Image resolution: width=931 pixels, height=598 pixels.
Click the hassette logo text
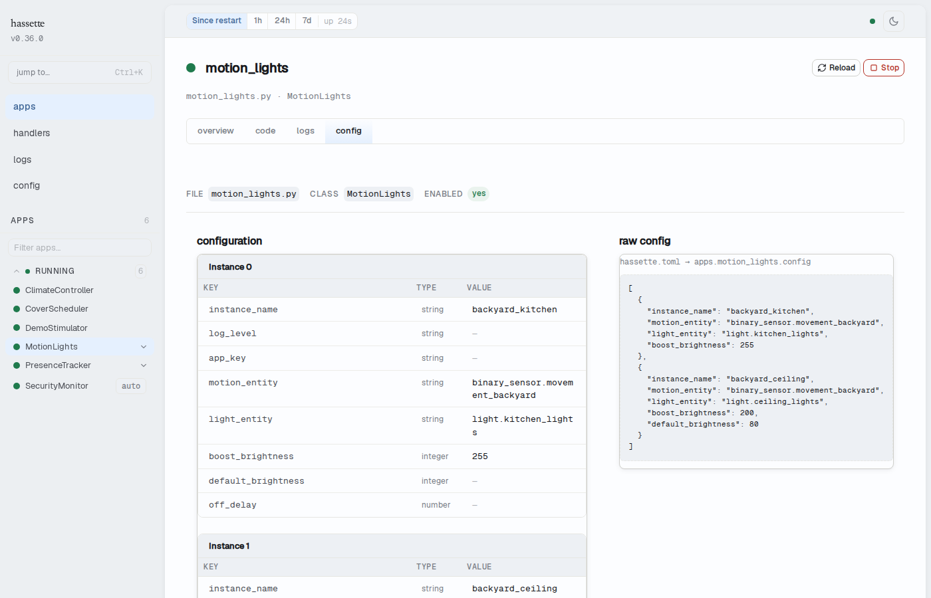click(x=28, y=23)
